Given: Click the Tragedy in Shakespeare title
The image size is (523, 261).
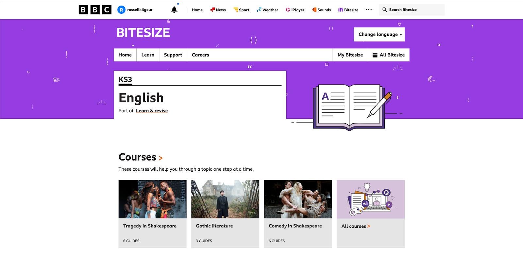Looking at the screenshot, I should point(150,226).
